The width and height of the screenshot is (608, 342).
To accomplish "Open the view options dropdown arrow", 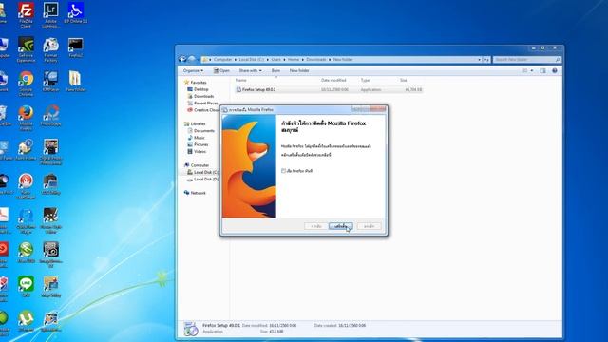I will [532, 70].
